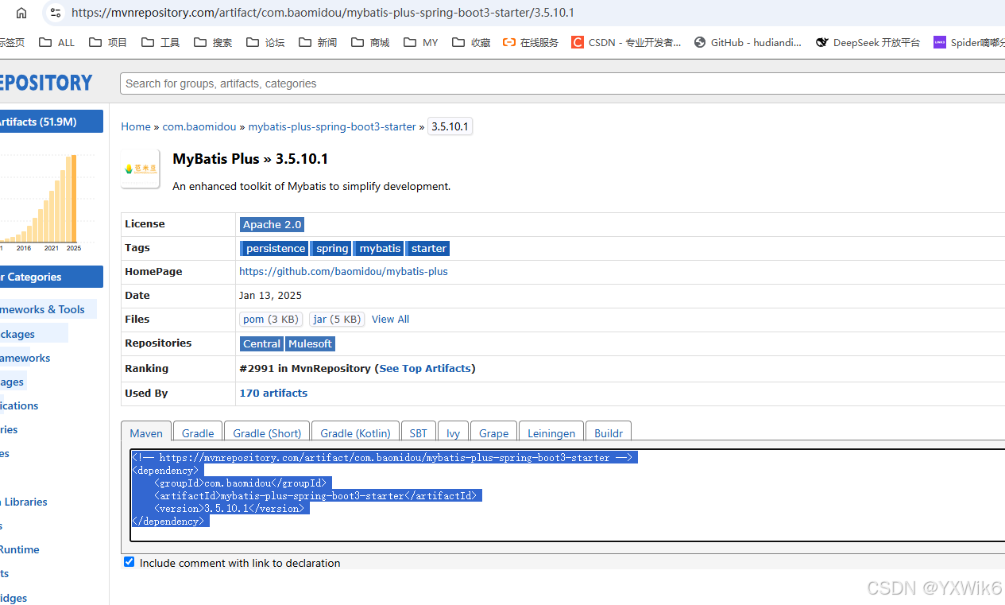Click the browser home icon

[21, 13]
